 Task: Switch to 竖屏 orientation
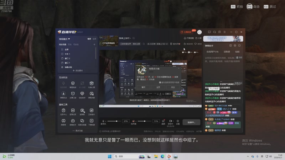pyautogui.click(x=94, y=39)
